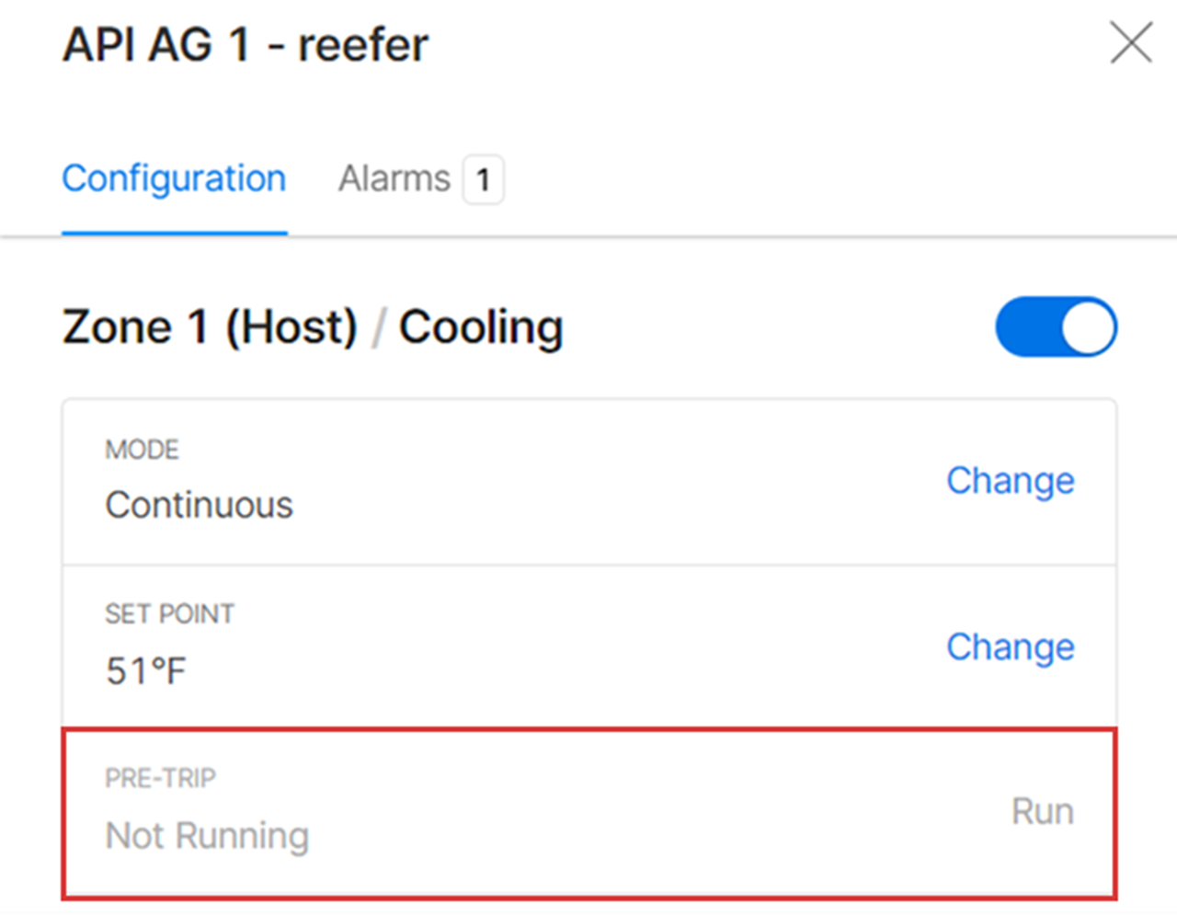Image resolution: width=1177 pixels, height=915 pixels.
Task: Close the API AG 1 reefer panel
Action: click(x=1130, y=43)
